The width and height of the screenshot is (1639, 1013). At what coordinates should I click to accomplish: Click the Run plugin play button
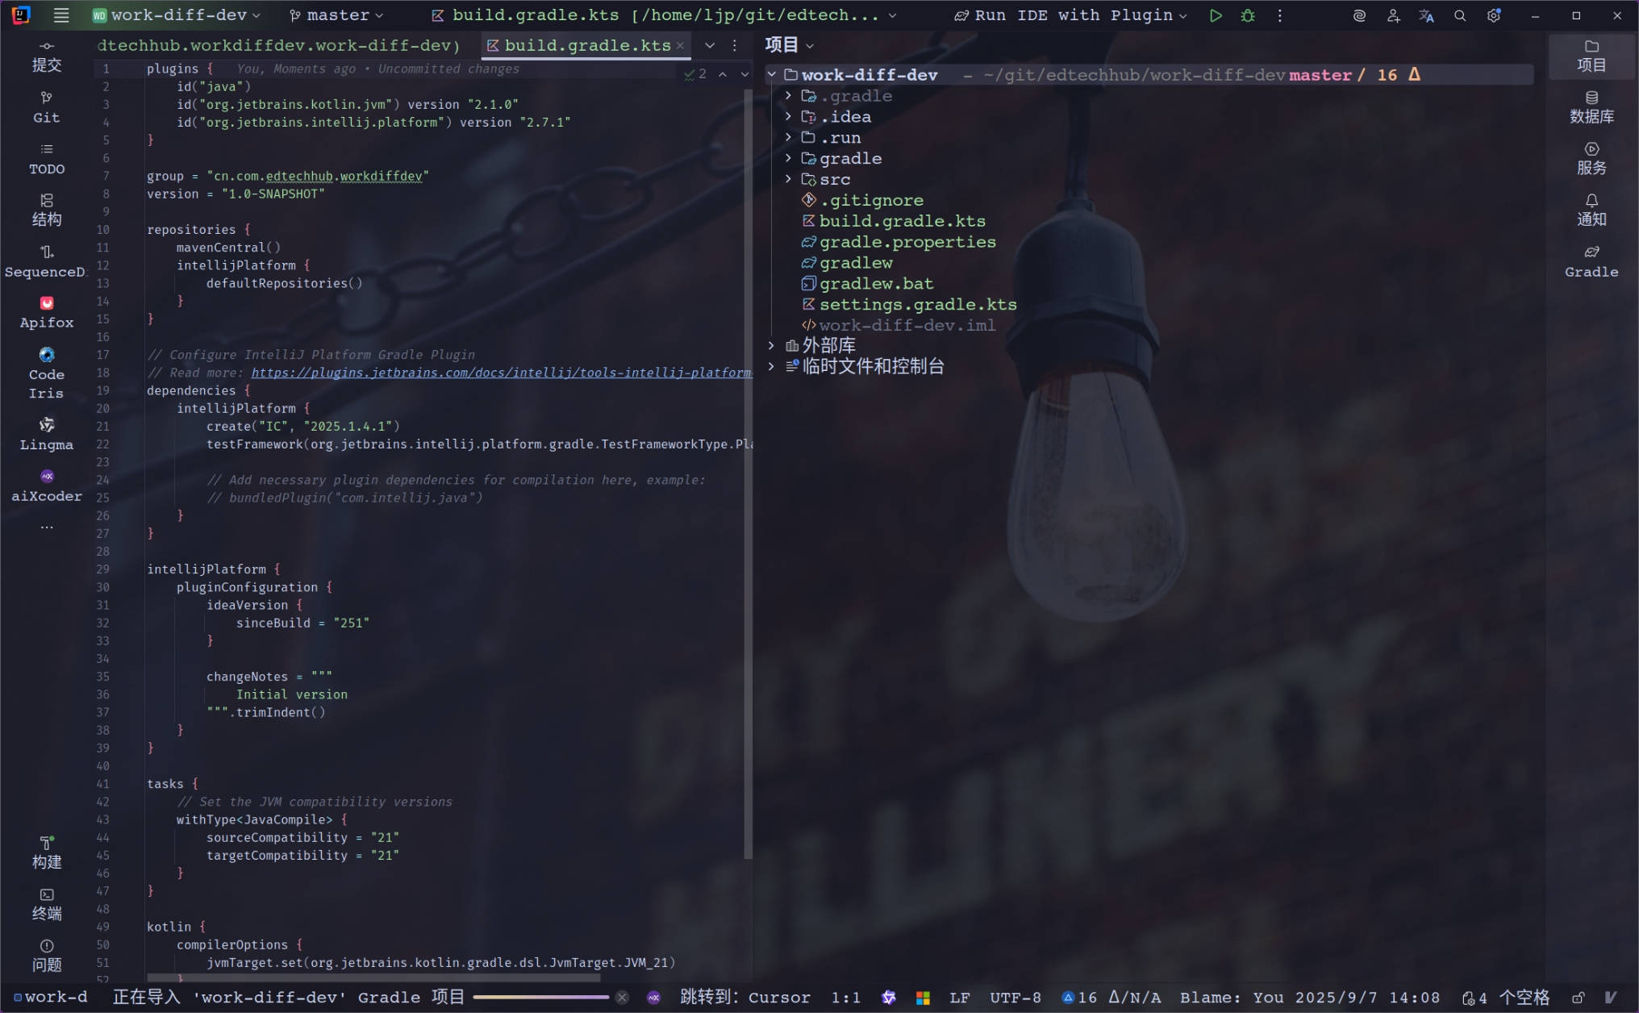point(1215,15)
